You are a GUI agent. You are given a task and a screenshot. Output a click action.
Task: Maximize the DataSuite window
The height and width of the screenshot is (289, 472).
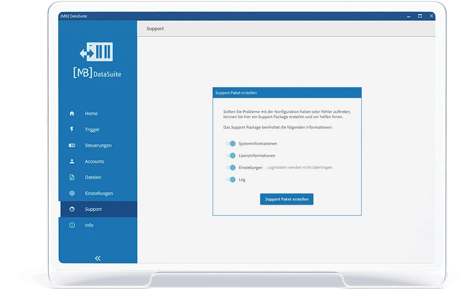pyautogui.click(x=420, y=16)
